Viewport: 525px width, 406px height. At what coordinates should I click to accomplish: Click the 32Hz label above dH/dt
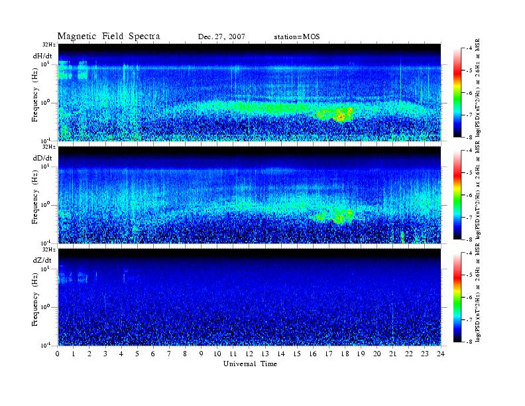(x=49, y=44)
